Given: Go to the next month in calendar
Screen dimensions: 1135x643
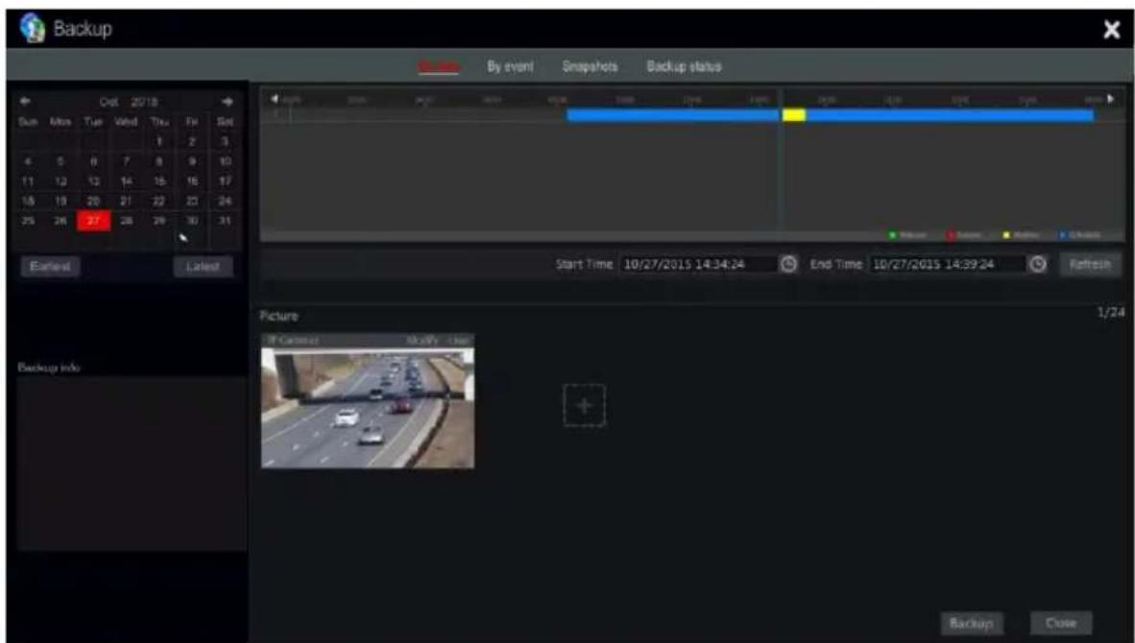Looking at the screenshot, I should pos(228,102).
